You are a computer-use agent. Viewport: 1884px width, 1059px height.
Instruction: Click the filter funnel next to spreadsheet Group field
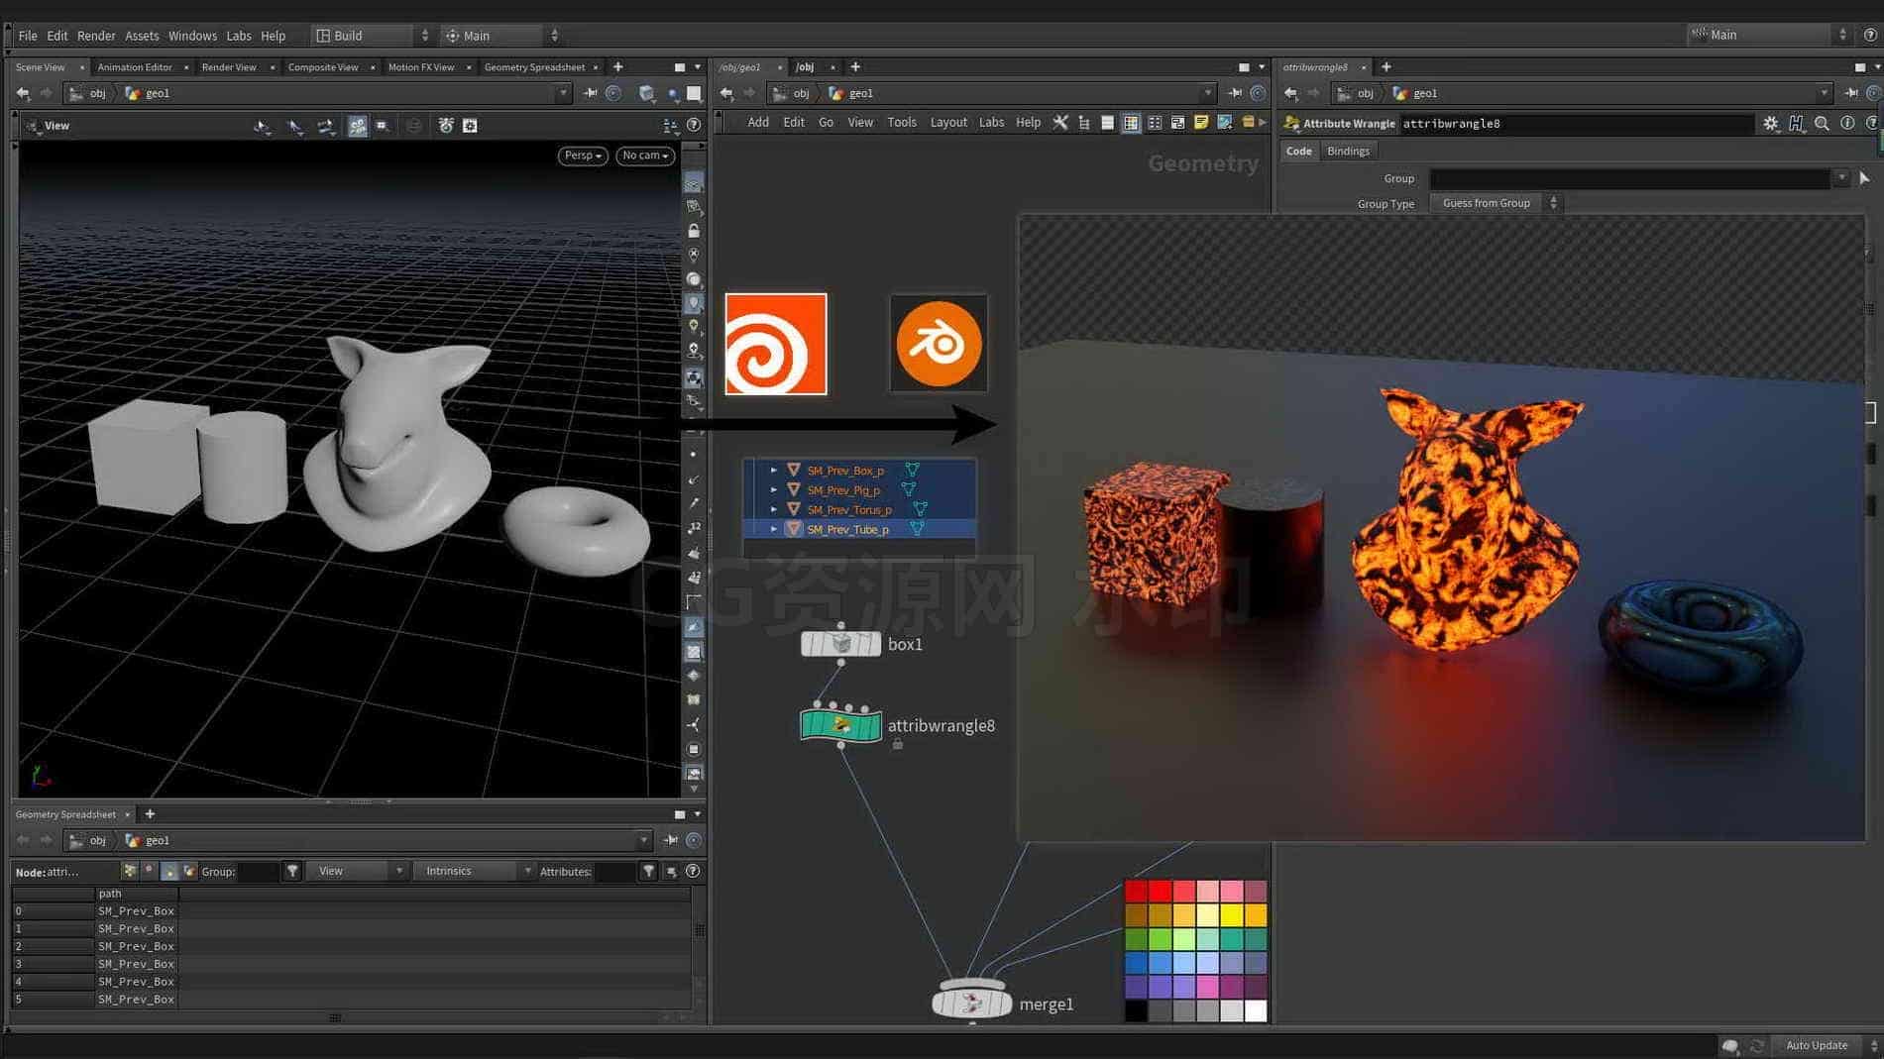click(x=292, y=871)
